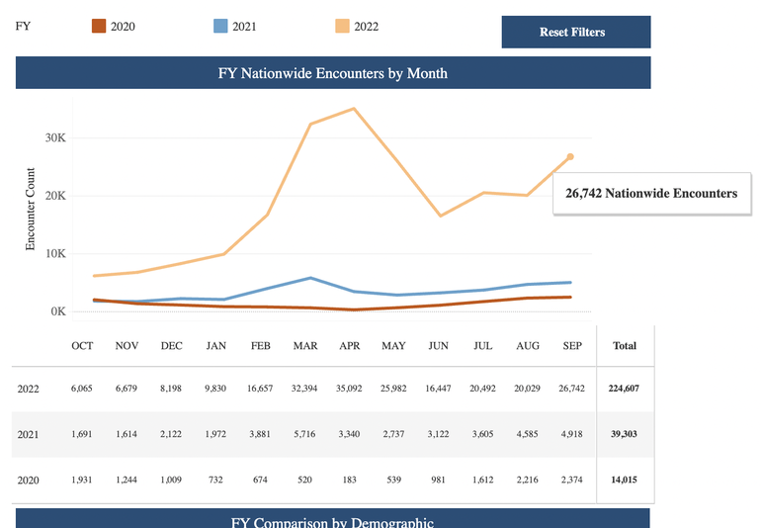Select the 2021 row label in table

[x=28, y=435]
